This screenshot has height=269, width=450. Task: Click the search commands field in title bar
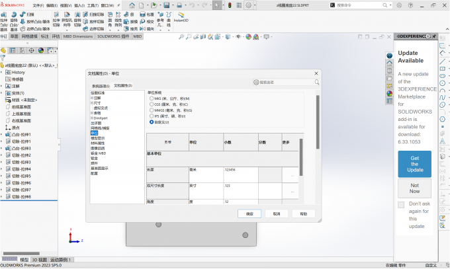point(361,5)
